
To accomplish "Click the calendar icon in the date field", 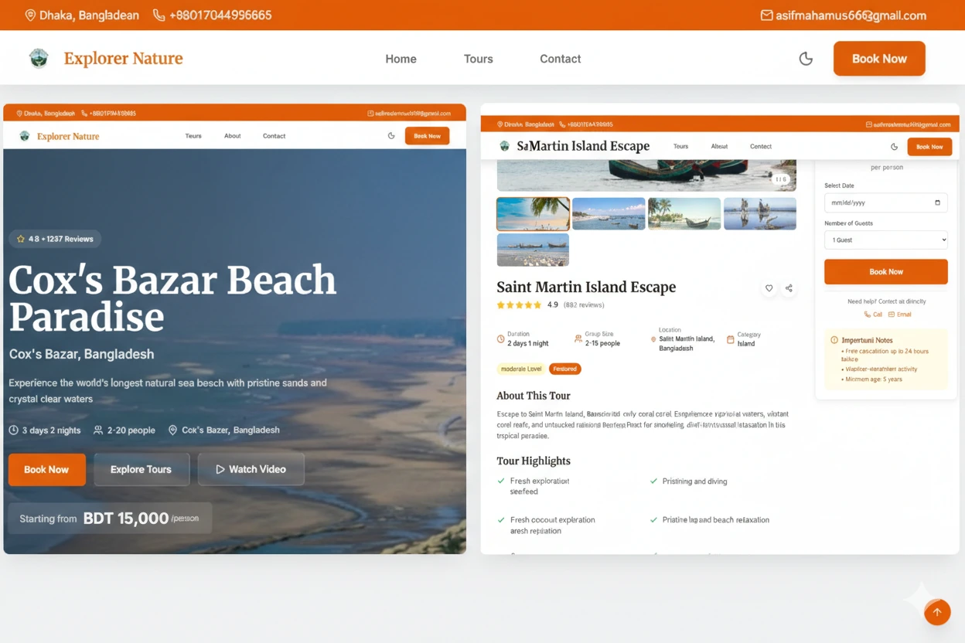I will click(937, 202).
